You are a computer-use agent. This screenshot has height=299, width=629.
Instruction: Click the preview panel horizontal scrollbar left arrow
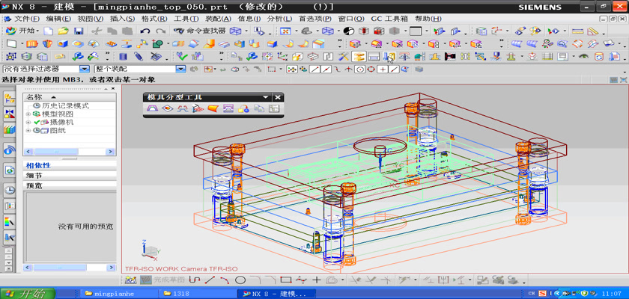coord(28,268)
